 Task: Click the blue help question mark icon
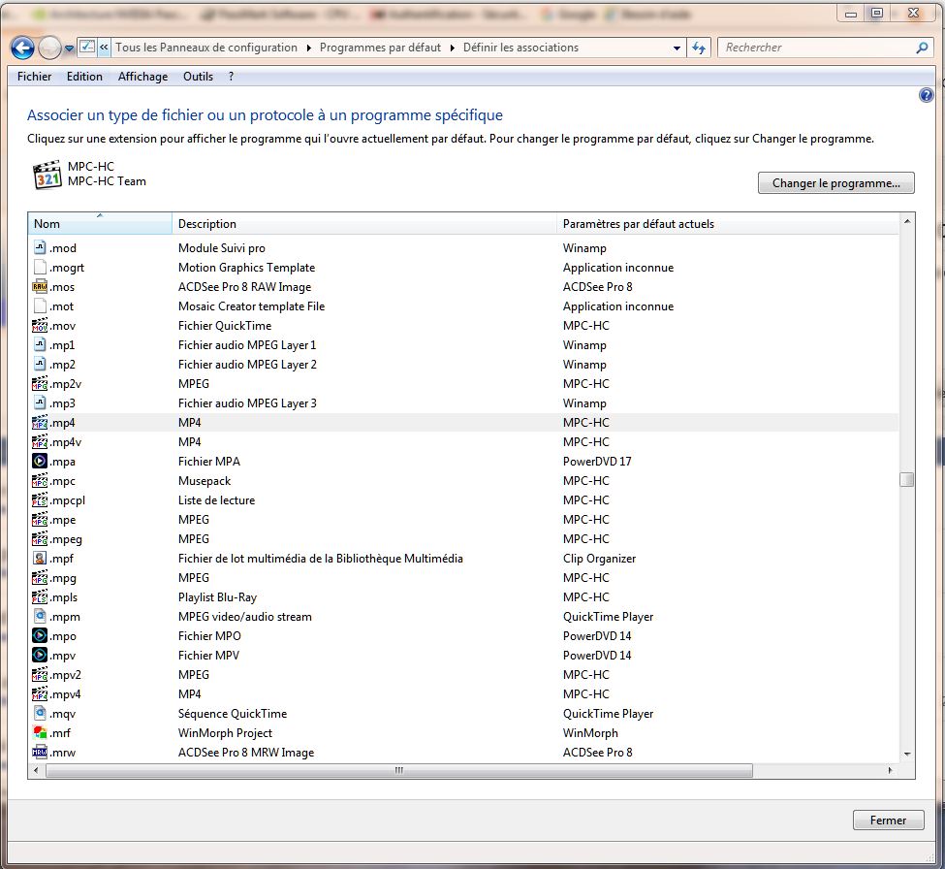click(x=926, y=95)
